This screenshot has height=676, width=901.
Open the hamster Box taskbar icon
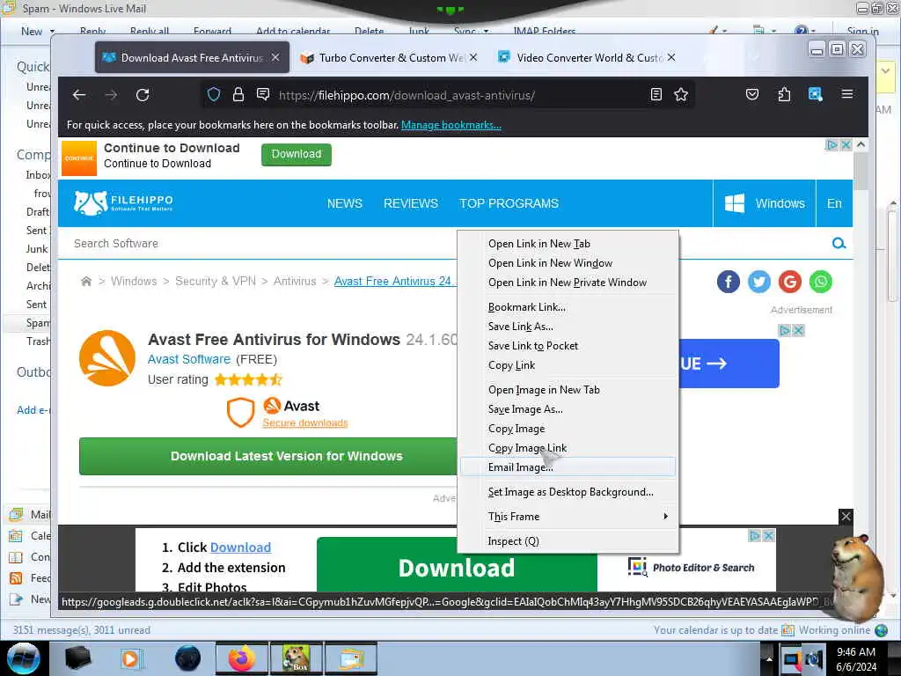296,658
